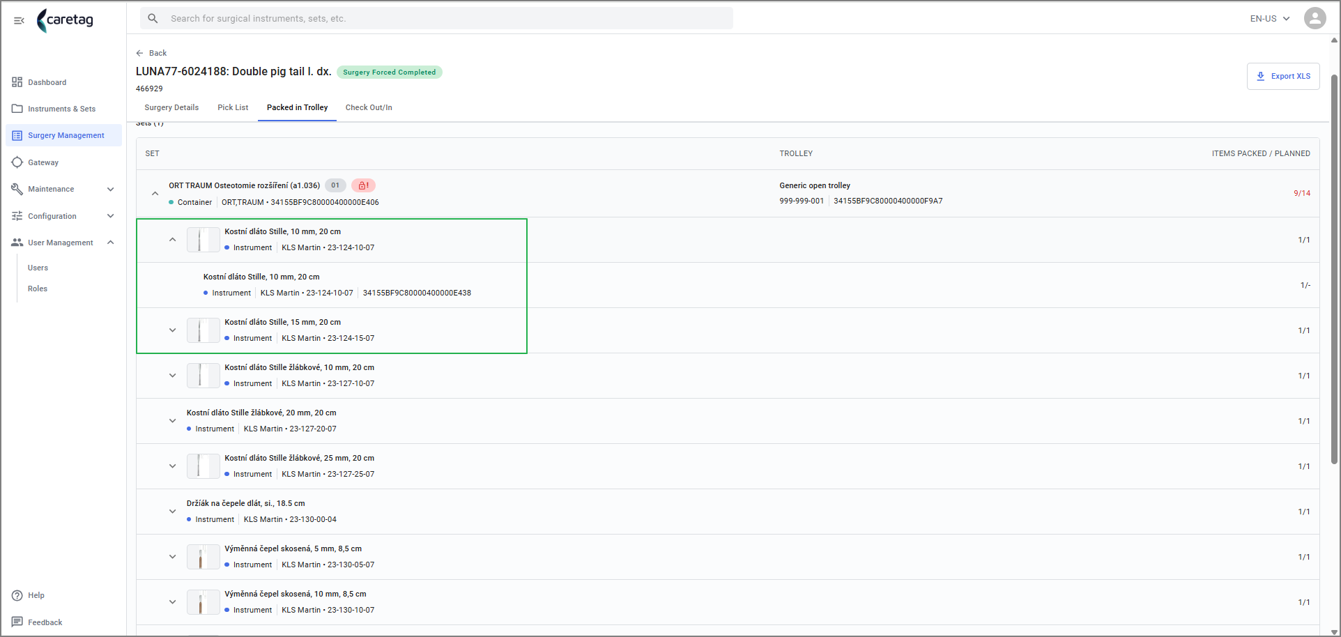Open Users under User Management
The width and height of the screenshot is (1341, 637).
click(38, 268)
